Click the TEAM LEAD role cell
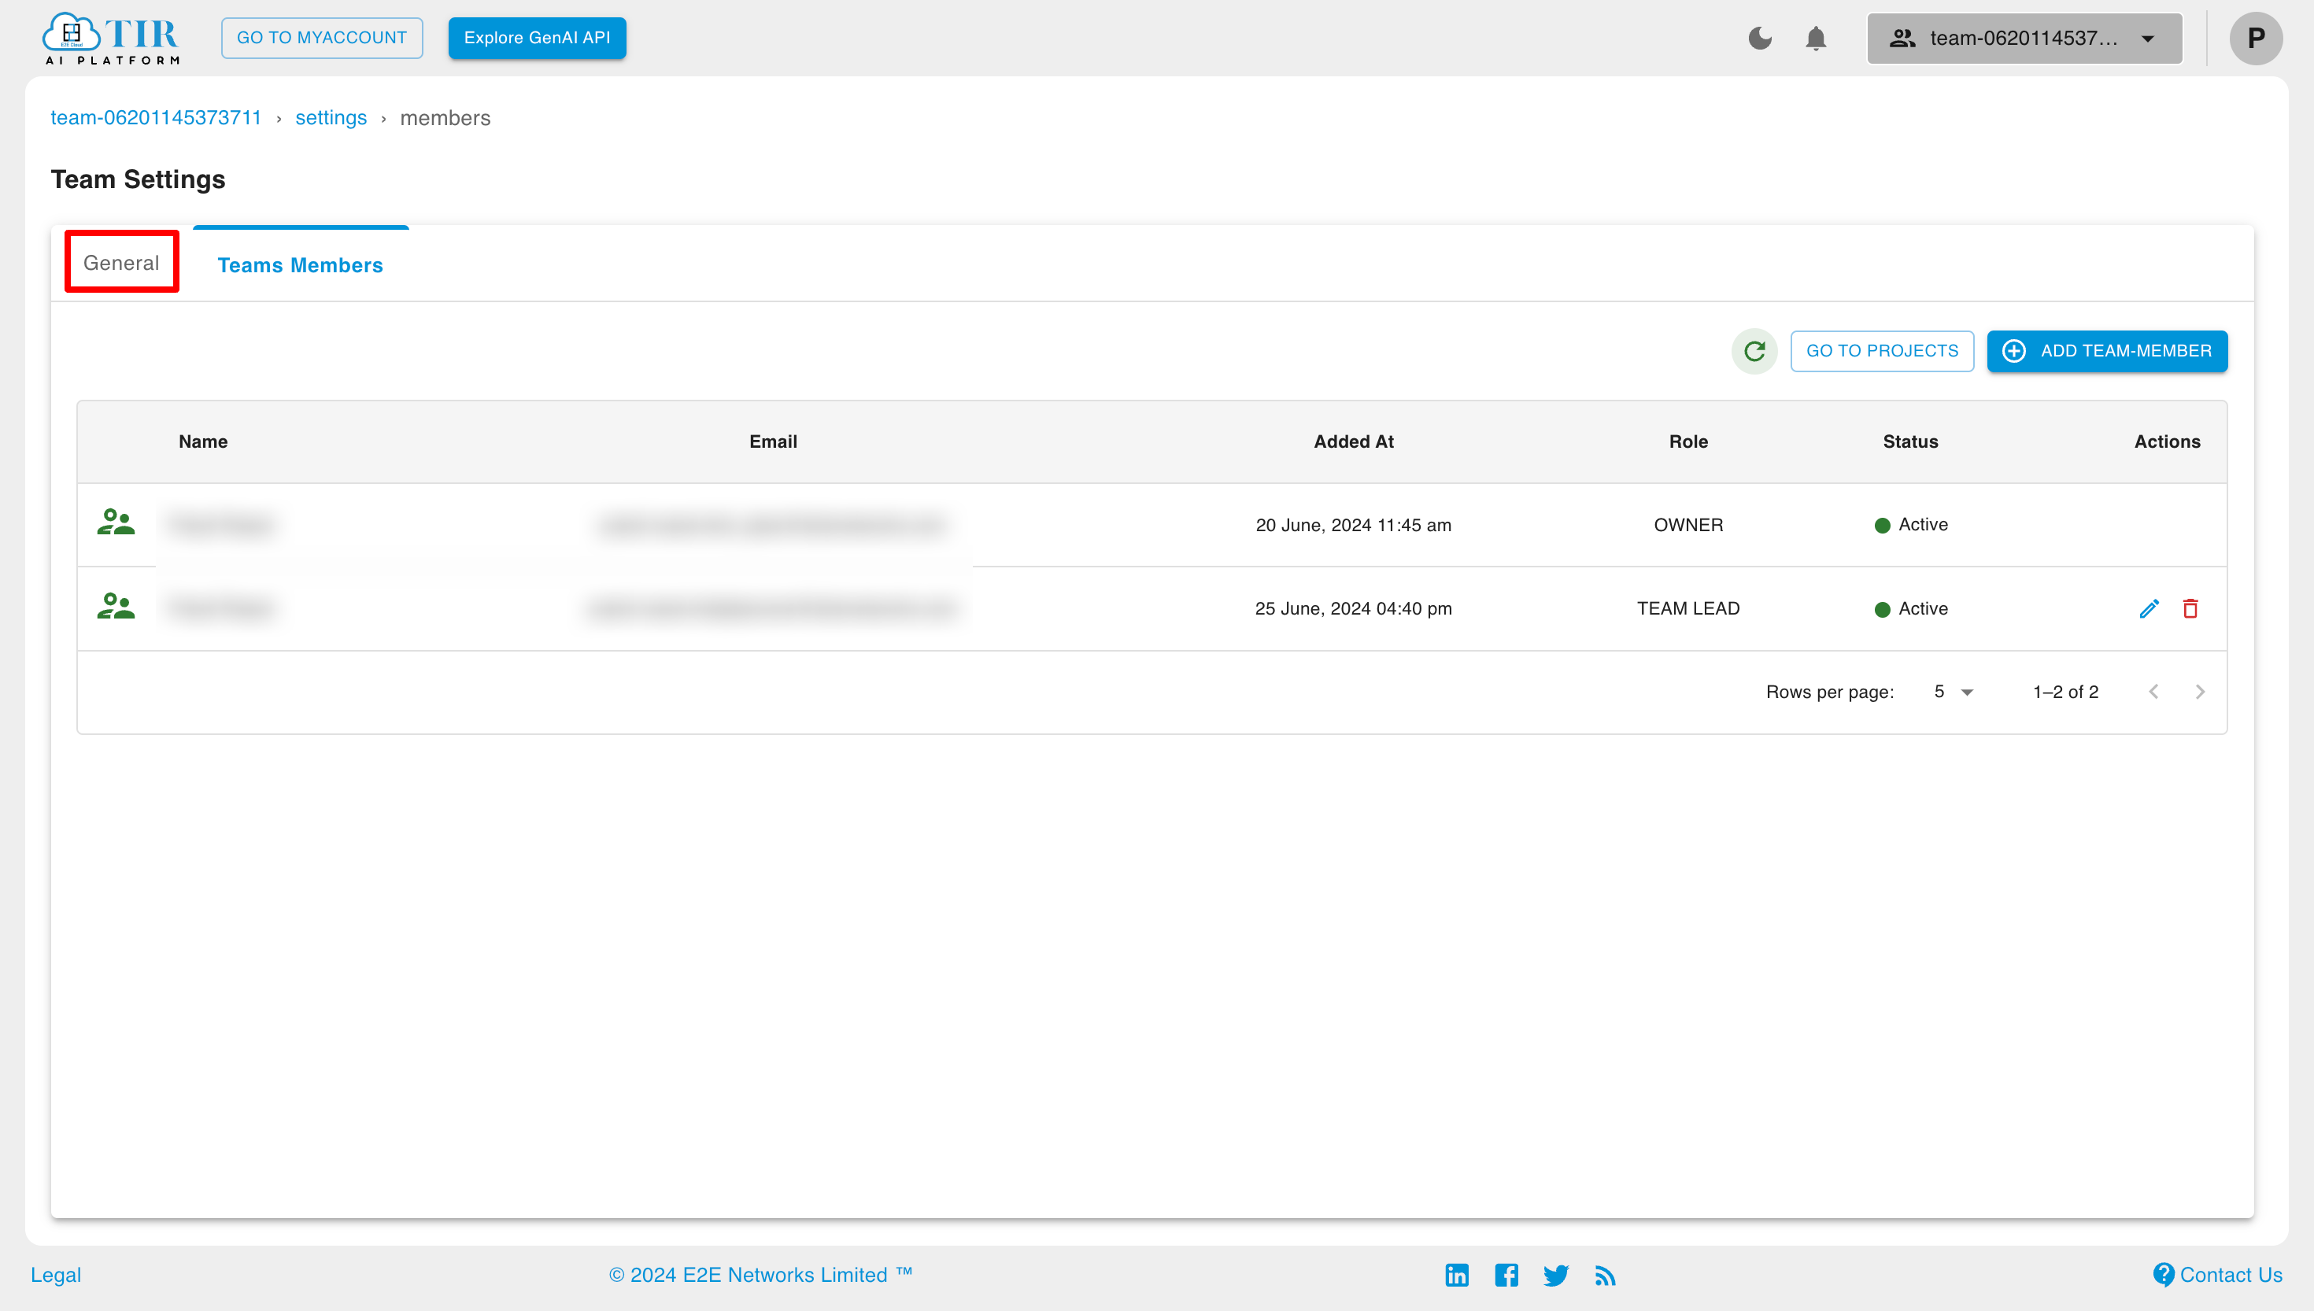 point(1688,609)
